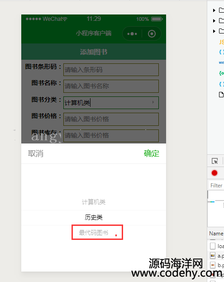Focus the Filter network input
The image size is (224, 282).
(216, 186)
